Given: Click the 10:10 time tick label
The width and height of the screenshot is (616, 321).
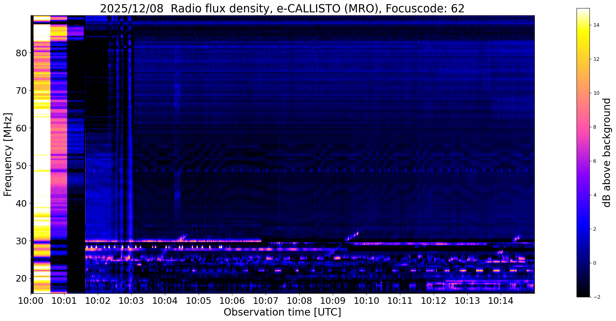Looking at the screenshot, I should [x=367, y=301].
